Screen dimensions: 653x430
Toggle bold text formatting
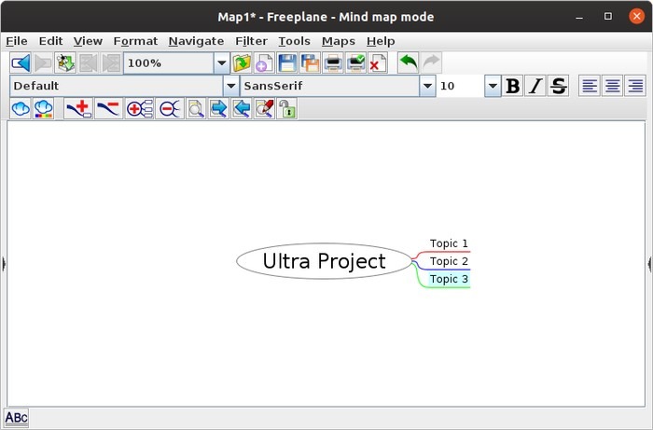513,86
